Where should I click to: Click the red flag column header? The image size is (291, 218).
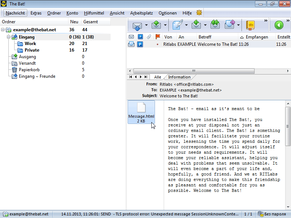158,36
